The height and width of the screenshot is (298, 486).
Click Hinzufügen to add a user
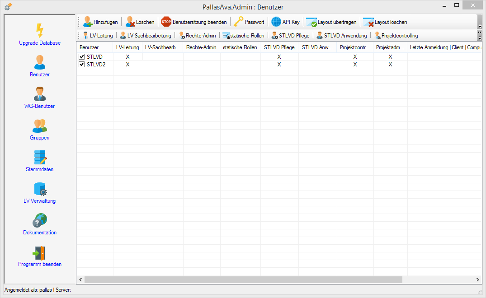click(100, 22)
